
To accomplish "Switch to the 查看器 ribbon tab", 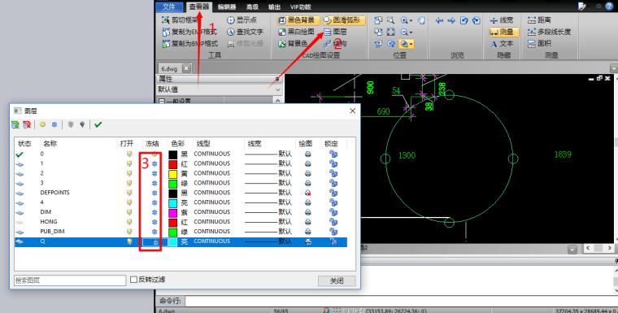I will tap(198, 7).
